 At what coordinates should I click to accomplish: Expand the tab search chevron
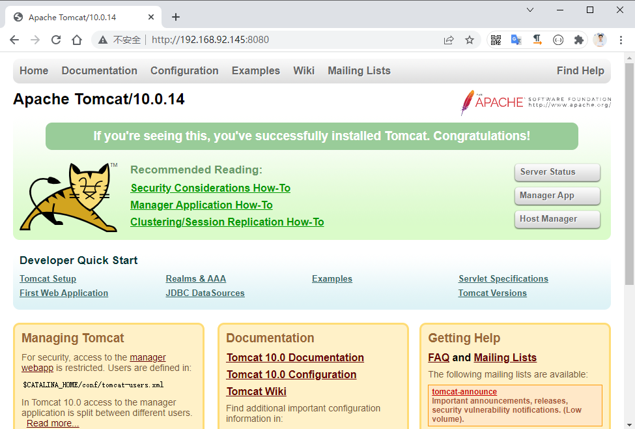point(530,10)
